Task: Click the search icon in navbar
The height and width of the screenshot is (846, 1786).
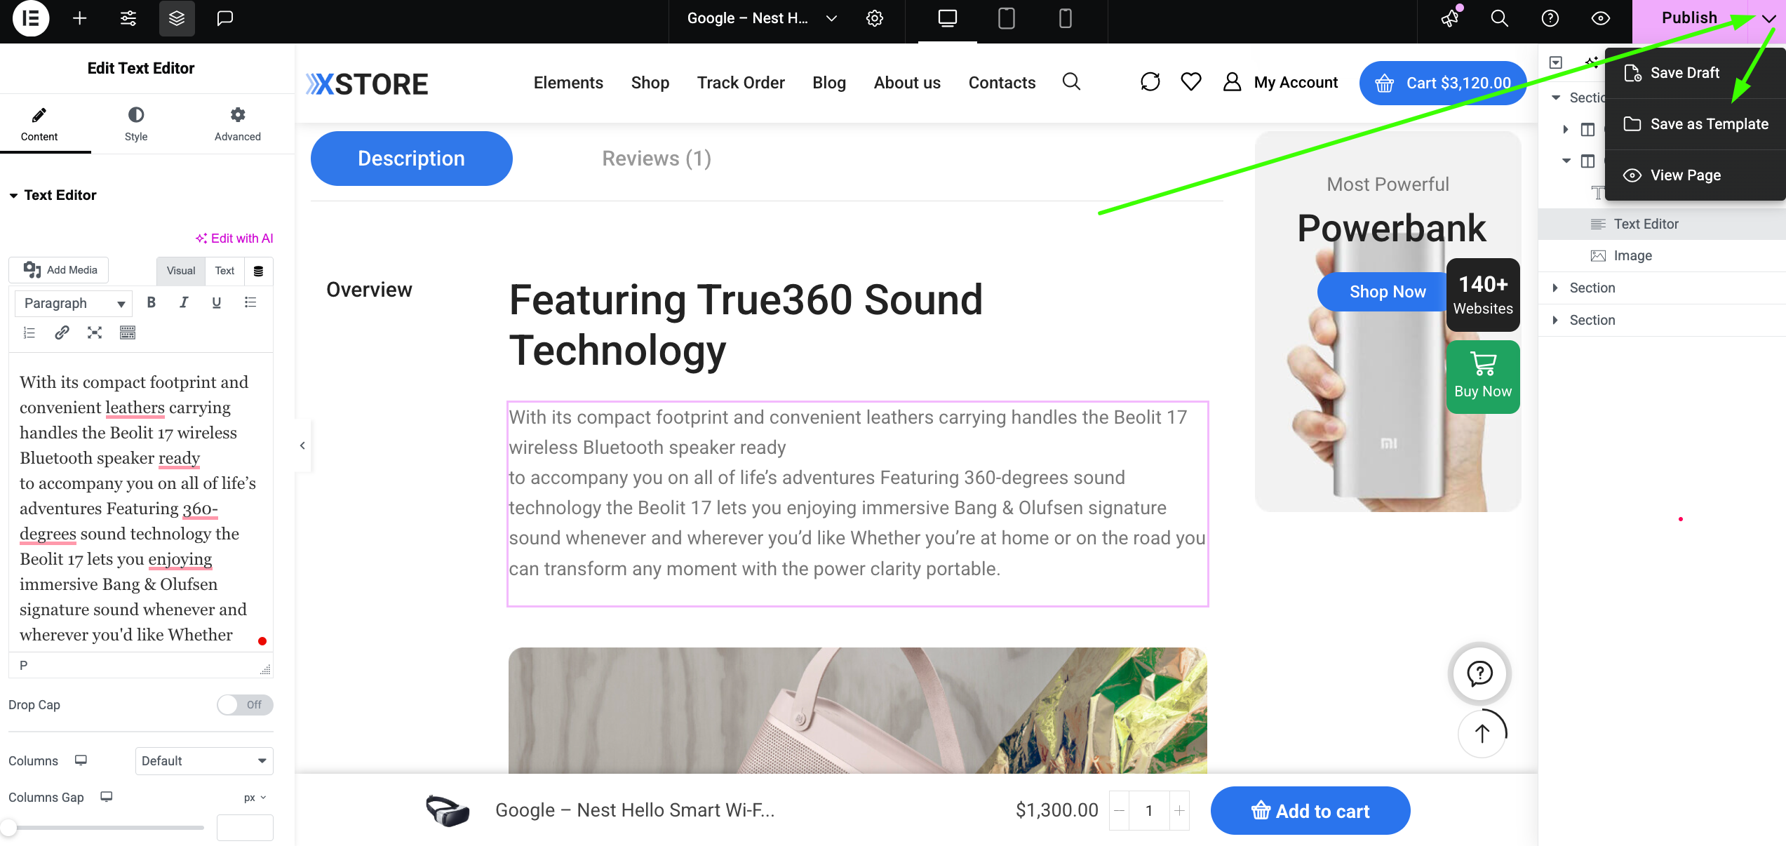Action: tap(1070, 81)
